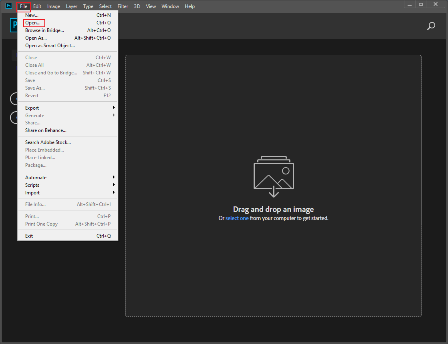
Task: Open the Window menu
Action: coord(170,6)
